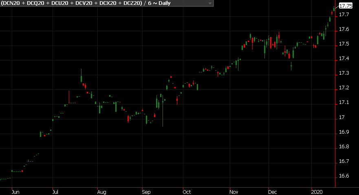Click the Sep date axis label
This screenshot has height=195, width=359.
(x=146, y=192)
